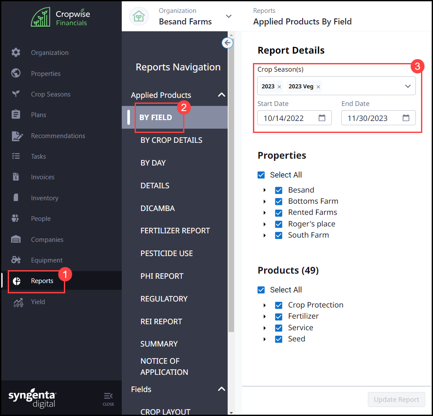Open Properties via the globe icon

coord(16,73)
